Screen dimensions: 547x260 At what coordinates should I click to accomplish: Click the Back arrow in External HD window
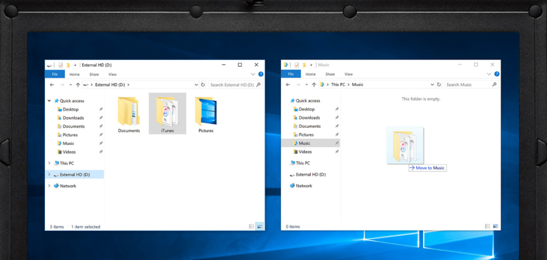point(52,85)
